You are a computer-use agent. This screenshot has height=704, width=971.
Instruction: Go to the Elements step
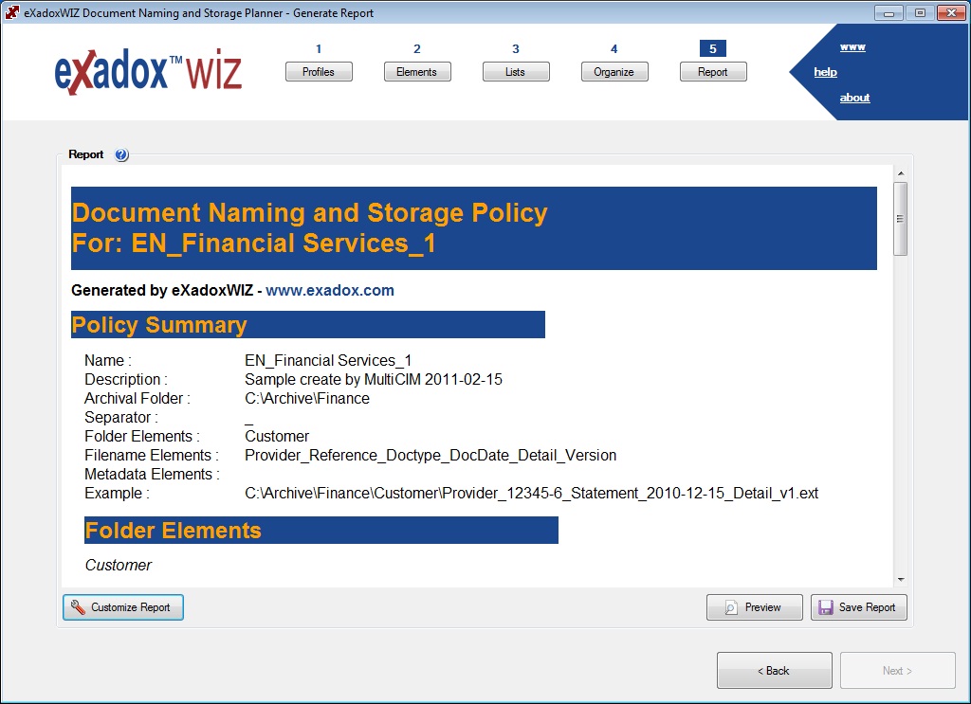417,72
